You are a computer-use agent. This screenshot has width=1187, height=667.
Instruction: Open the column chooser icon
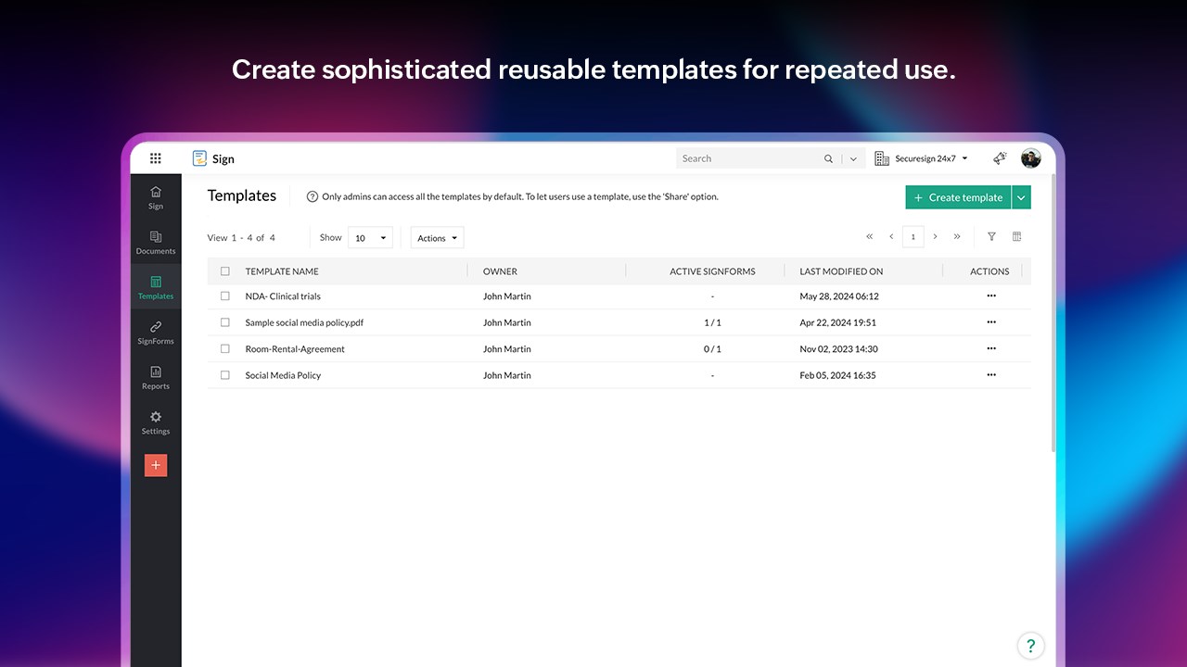(1016, 237)
